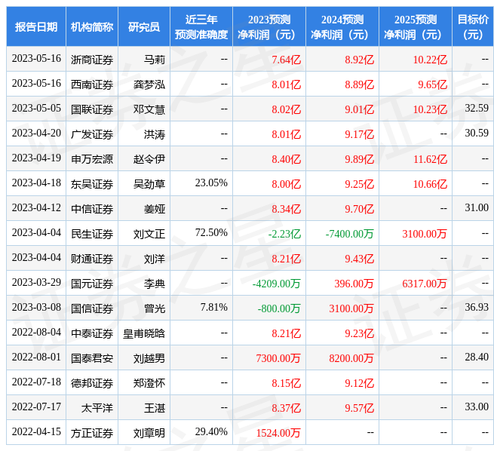Click researcher name 郑澄怀
Image resolution: width=494 pixels, height=451 pixels.
[149, 383]
